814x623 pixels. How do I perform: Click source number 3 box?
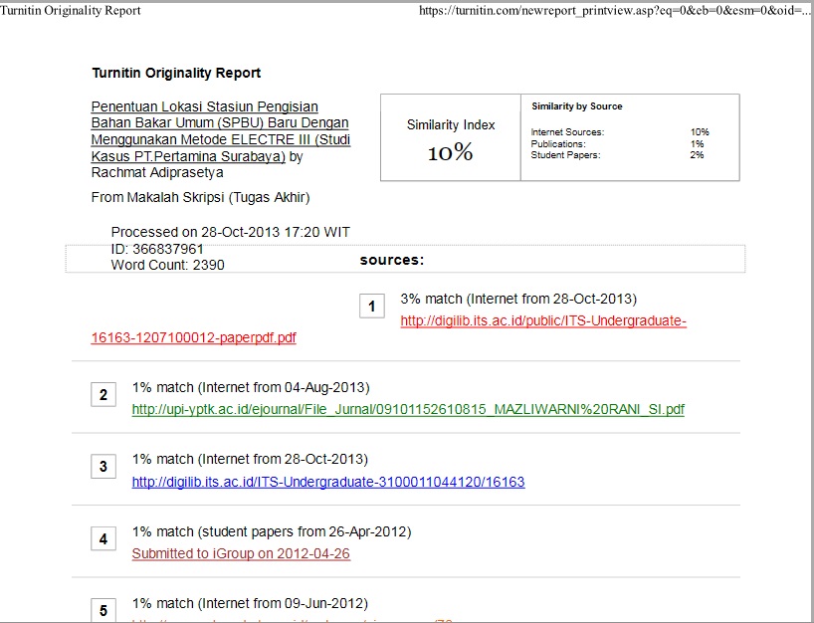[103, 467]
